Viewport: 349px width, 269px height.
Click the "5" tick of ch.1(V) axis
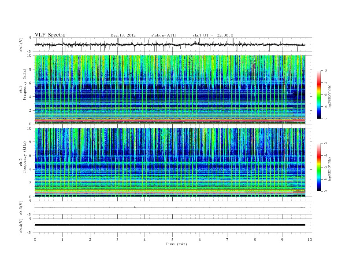[30, 38]
